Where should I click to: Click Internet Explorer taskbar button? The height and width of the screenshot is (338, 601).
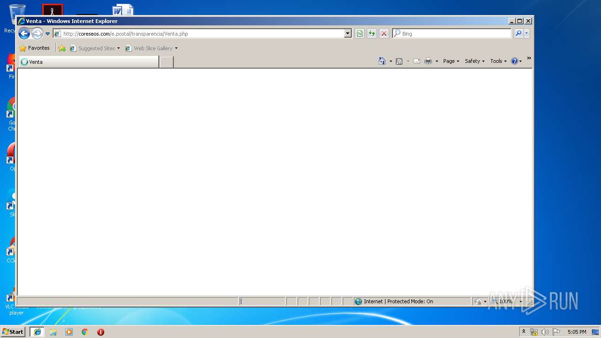tap(38, 331)
